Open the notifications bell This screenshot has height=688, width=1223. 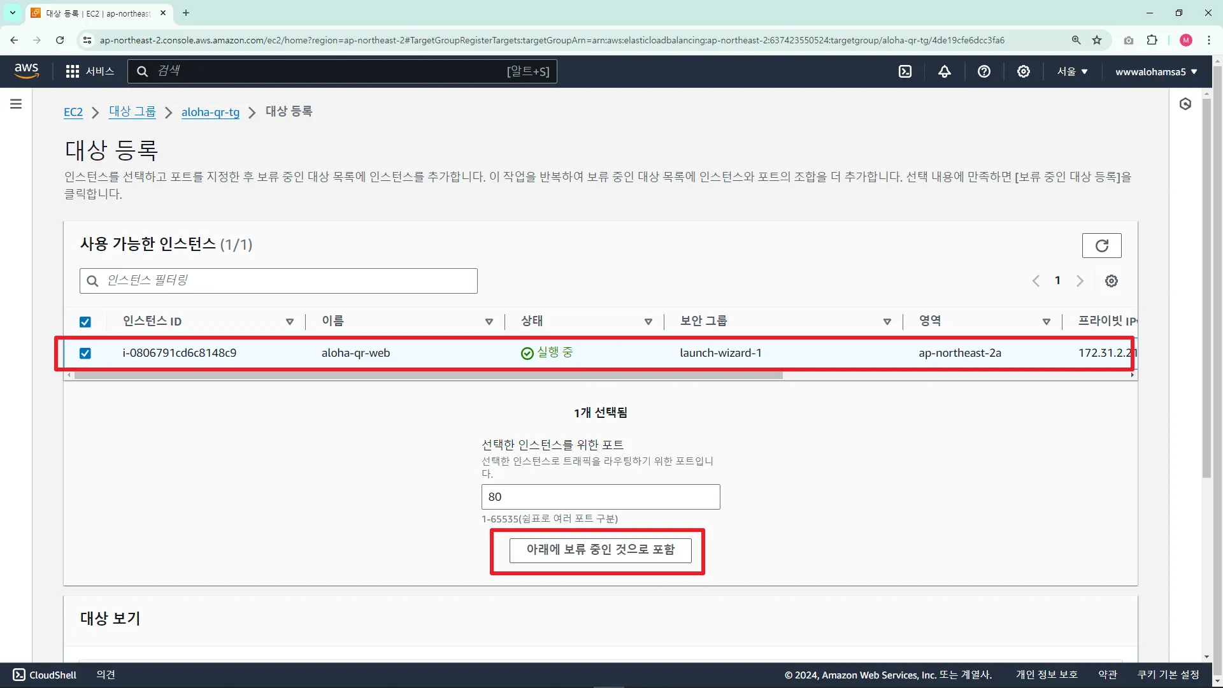click(x=945, y=71)
